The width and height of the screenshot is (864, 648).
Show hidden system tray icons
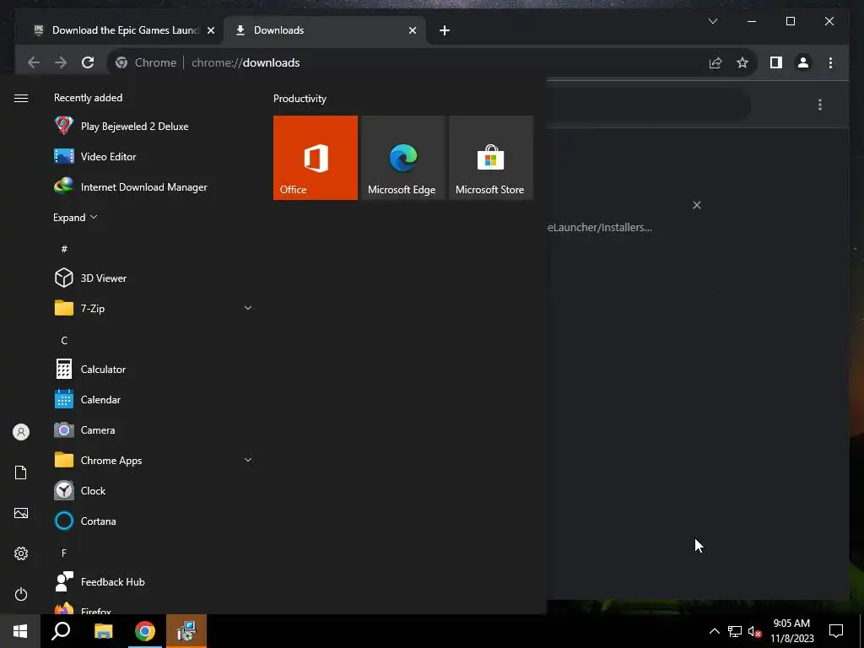pos(714,631)
